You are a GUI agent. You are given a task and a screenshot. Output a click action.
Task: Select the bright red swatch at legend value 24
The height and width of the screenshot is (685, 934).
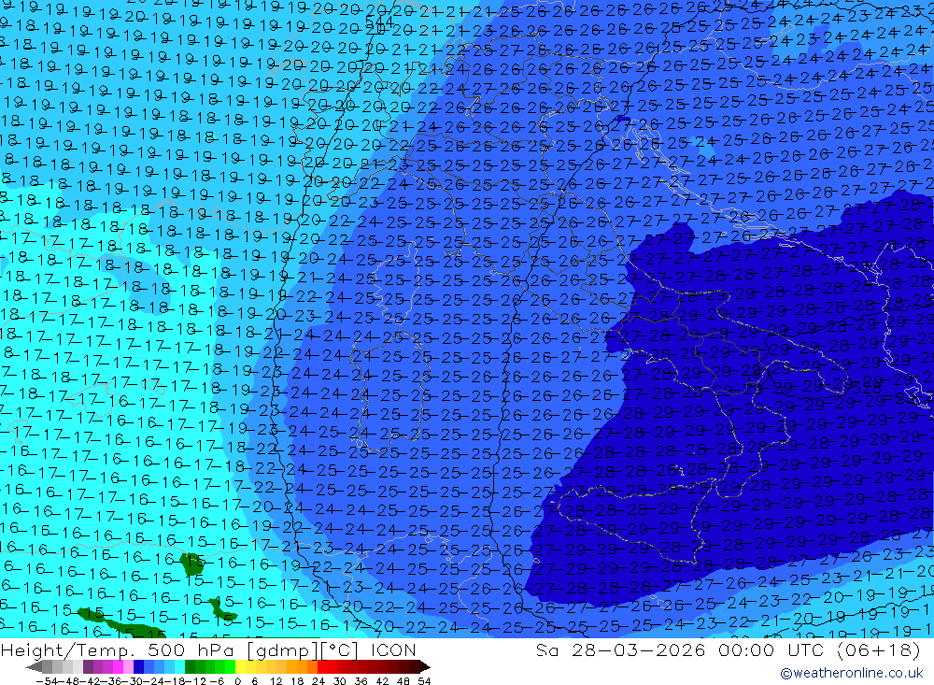322,667
